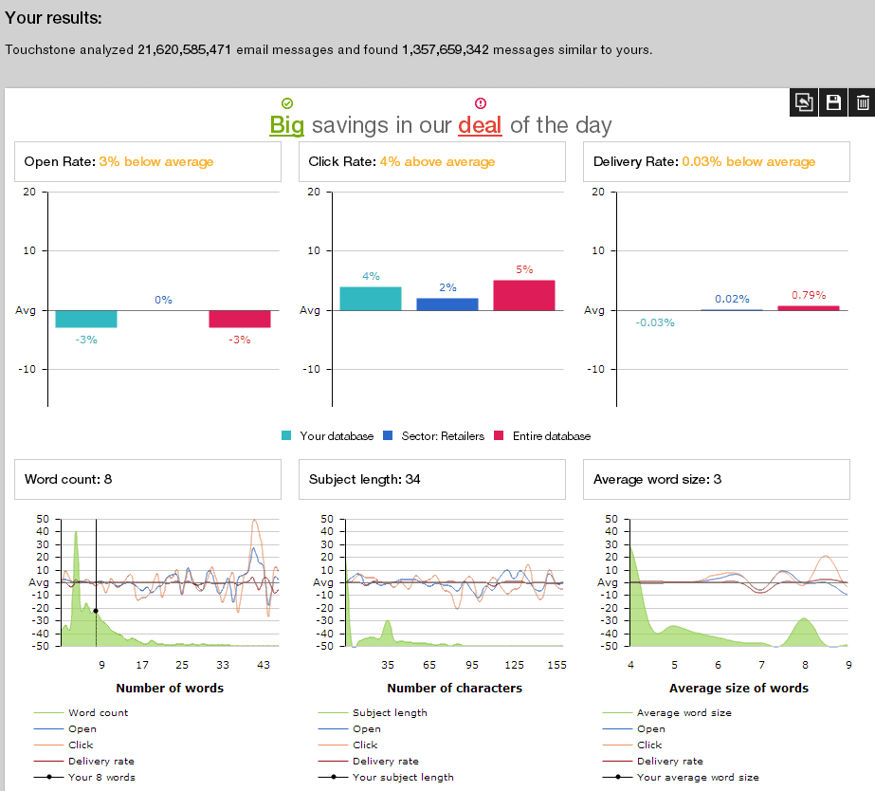Click the trash delete icon
The height and width of the screenshot is (791, 875).
[862, 102]
